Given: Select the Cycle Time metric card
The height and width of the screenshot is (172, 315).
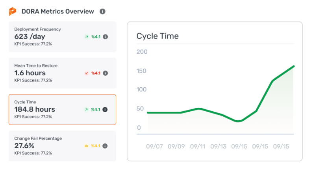Looking at the screenshot, I should (63, 110).
